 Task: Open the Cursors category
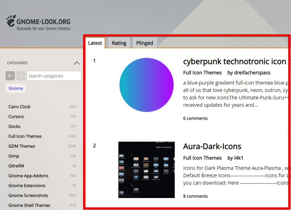[16, 116]
